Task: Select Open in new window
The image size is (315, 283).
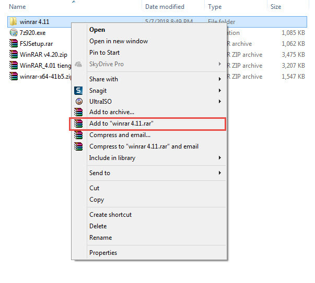Action: click(119, 41)
